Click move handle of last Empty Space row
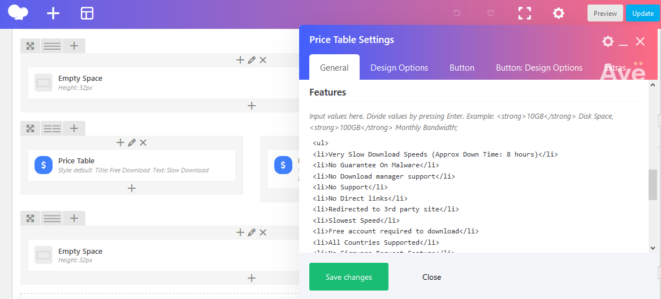Image resolution: width=661 pixels, height=299 pixels. [31, 218]
